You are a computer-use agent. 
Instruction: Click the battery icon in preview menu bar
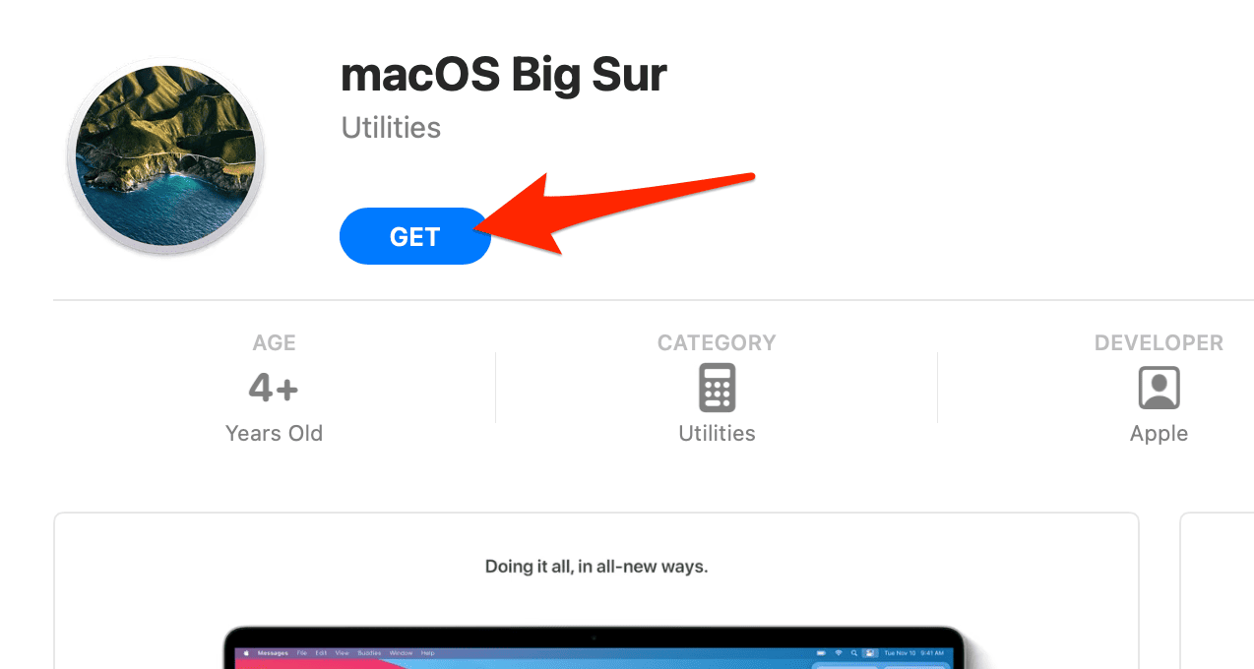click(x=820, y=653)
